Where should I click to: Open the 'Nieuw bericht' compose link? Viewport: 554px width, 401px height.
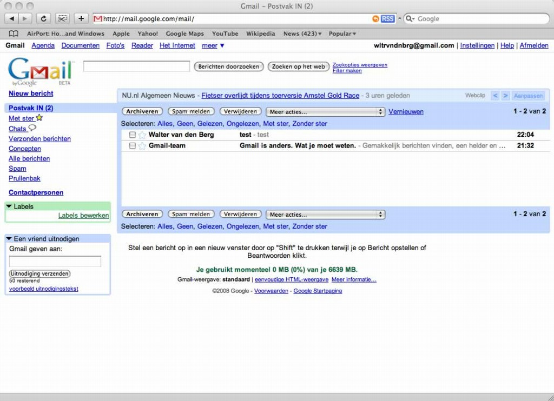coord(31,93)
